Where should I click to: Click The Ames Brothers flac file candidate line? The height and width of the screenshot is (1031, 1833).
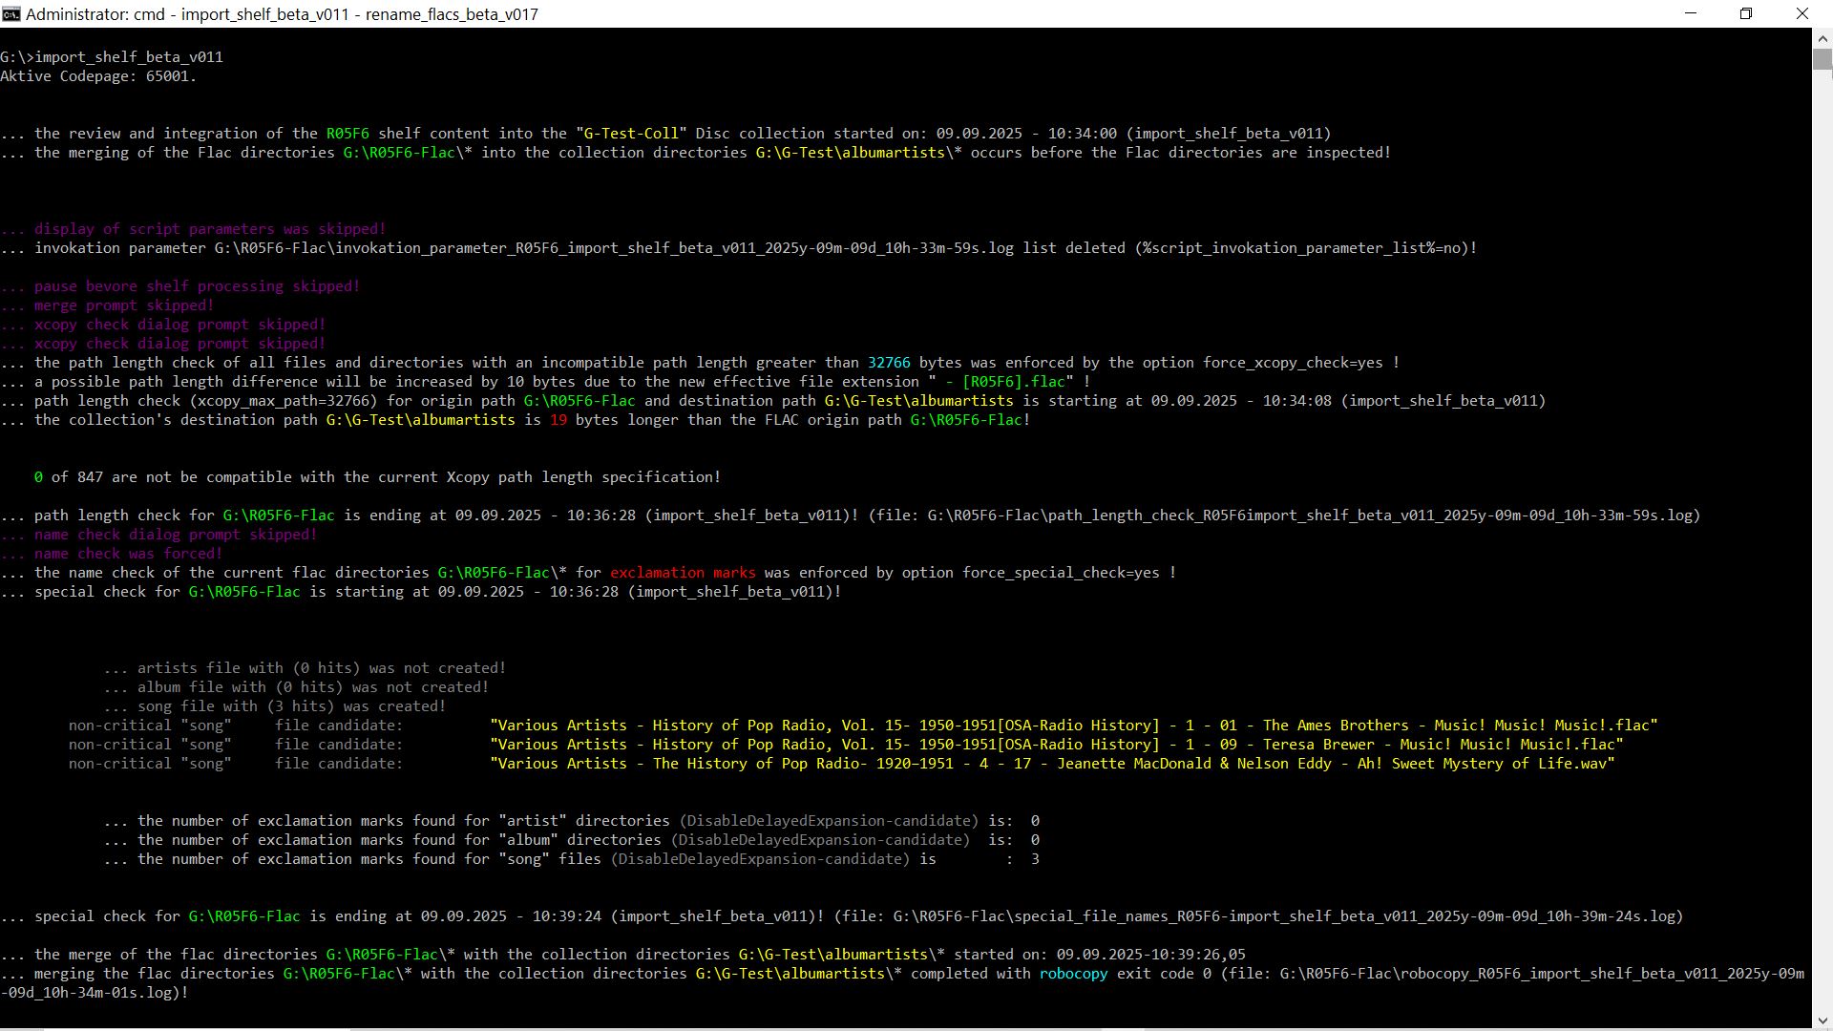point(1073,726)
